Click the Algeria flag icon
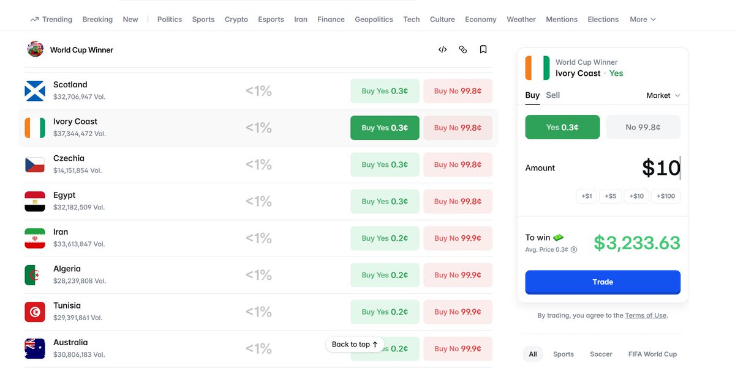Viewport: 735px width, 369px height. click(x=35, y=275)
